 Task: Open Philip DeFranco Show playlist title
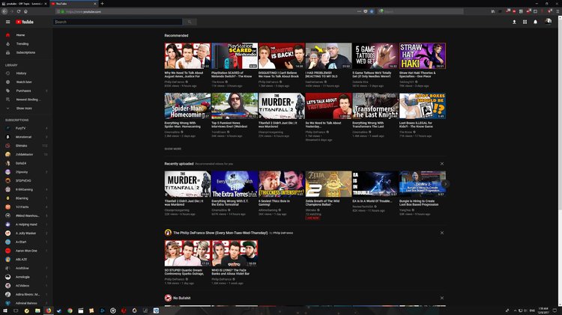[x=220, y=233]
